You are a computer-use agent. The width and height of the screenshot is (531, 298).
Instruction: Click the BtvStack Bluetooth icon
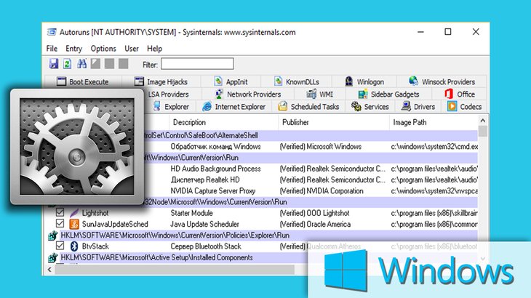[x=73, y=246]
